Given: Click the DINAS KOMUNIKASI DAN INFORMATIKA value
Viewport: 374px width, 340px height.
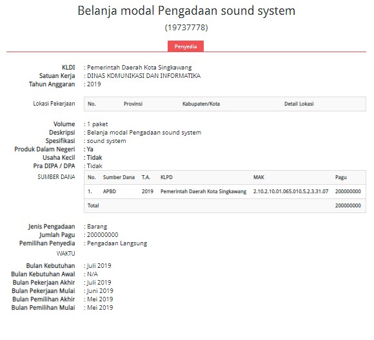Looking at the screenshot, I should (x=144, y=76).
